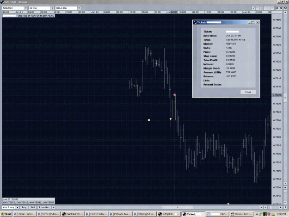The height and width of the screenshot is (217, 289).
Task: Switch to FXTrade Tra... taskbar item
Action: point(121,214)
